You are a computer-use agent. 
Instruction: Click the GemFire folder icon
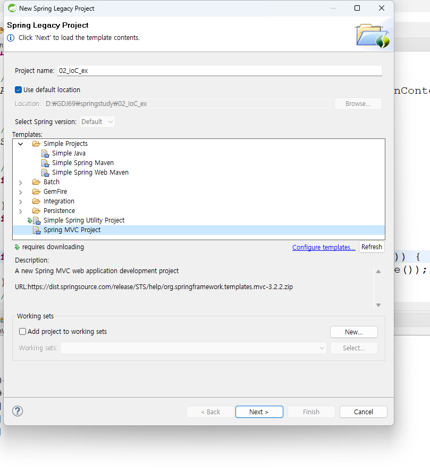point(36,192)
